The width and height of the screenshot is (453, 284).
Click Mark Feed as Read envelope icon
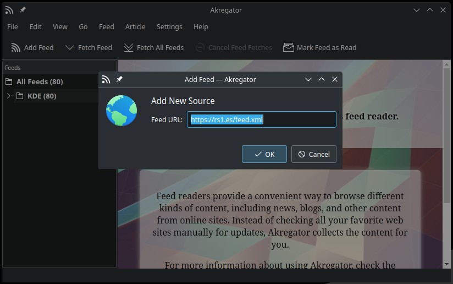tap(288, 47)
